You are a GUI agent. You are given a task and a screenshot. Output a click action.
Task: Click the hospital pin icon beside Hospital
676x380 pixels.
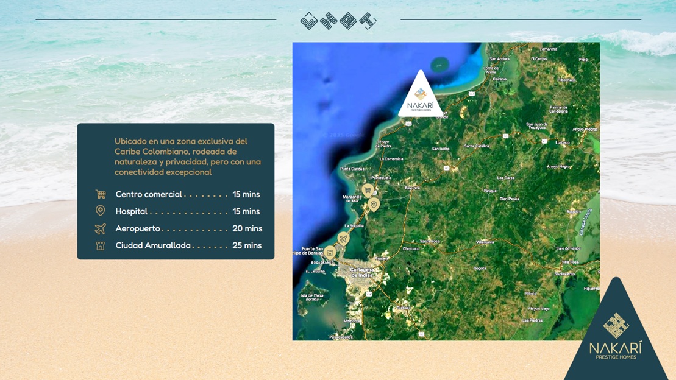(x=100, y=211)
